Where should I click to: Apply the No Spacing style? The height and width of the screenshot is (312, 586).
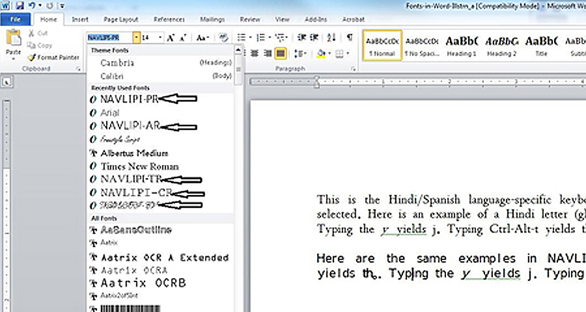click(423, 45)
